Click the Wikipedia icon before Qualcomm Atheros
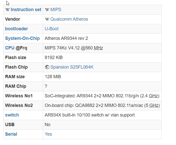176x145 pixels. [x=47, y=19]
